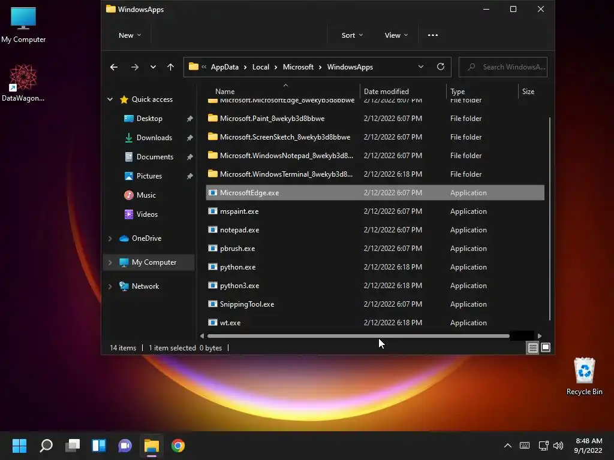The height and width of the screenshot is (460, 614).
Task: Sort by the Type column header
Action: [458, 92]
